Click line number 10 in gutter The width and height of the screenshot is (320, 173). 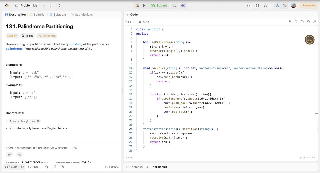(x=131, y=68)
